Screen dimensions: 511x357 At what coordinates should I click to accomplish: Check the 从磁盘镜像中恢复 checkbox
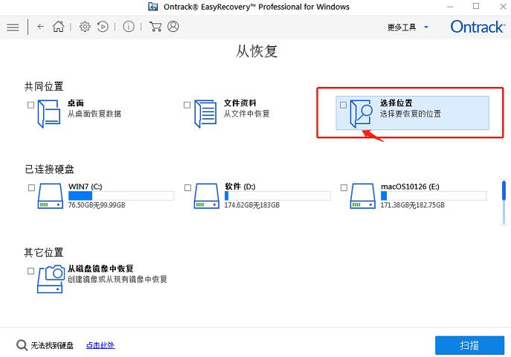(x=30, y=271)
